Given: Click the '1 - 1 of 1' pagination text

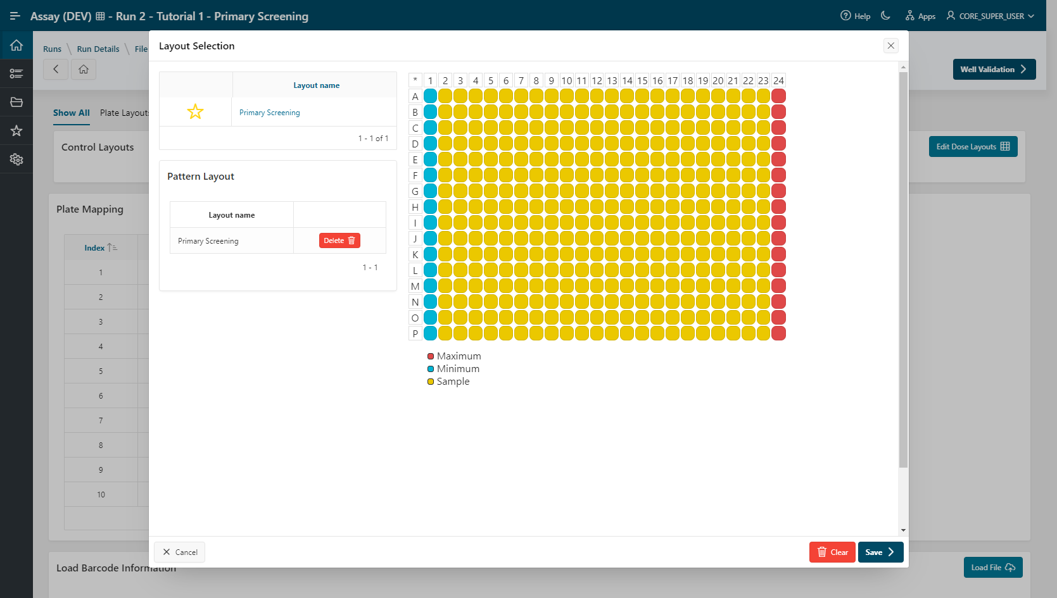Looking at the screenshot, I should click(373, 138).
